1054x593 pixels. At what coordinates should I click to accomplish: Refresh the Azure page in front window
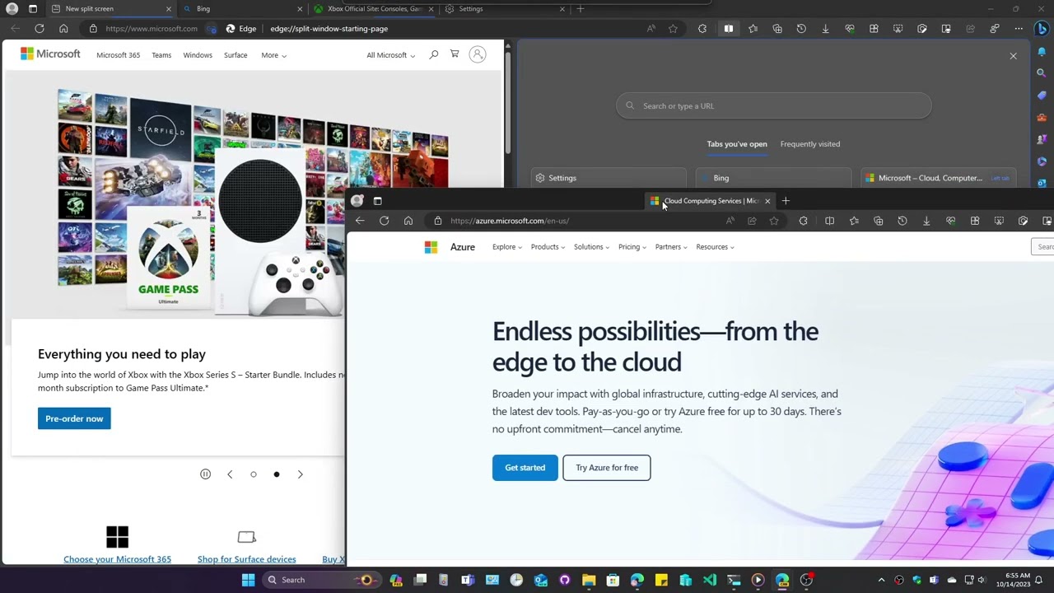[x=384, y=221]
